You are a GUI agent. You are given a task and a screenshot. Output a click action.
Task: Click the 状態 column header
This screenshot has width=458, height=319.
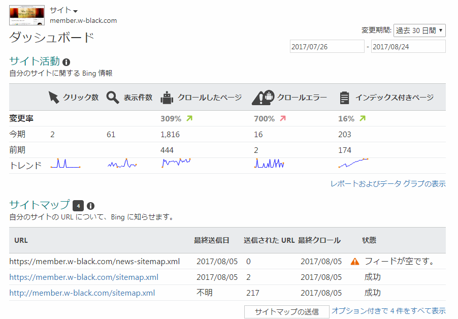369,240
